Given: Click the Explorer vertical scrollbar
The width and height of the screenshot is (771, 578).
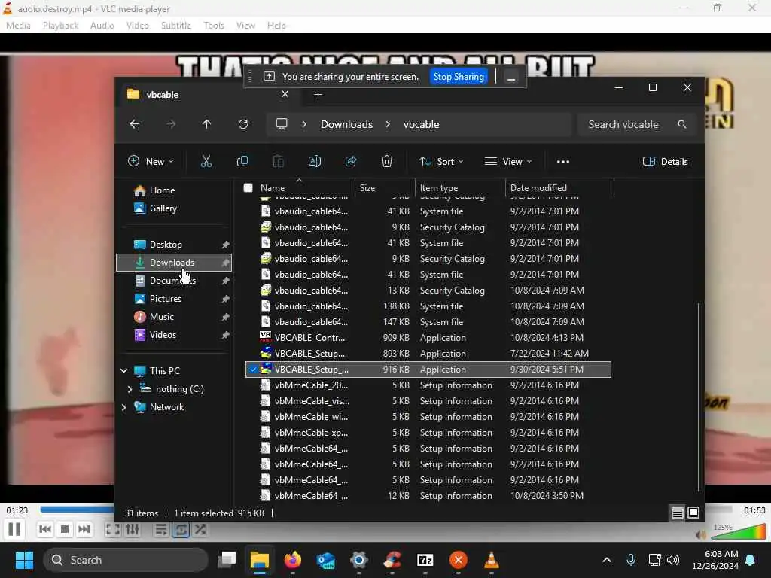Looking at the screenshot, I should [x=699, y=397].
